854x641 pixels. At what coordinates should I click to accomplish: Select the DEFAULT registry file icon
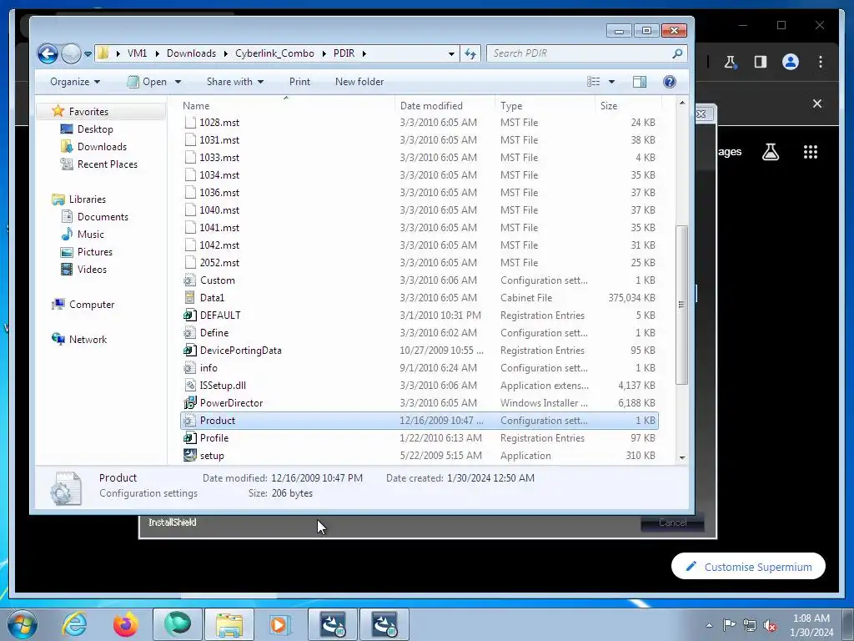[x=189, y=315]
